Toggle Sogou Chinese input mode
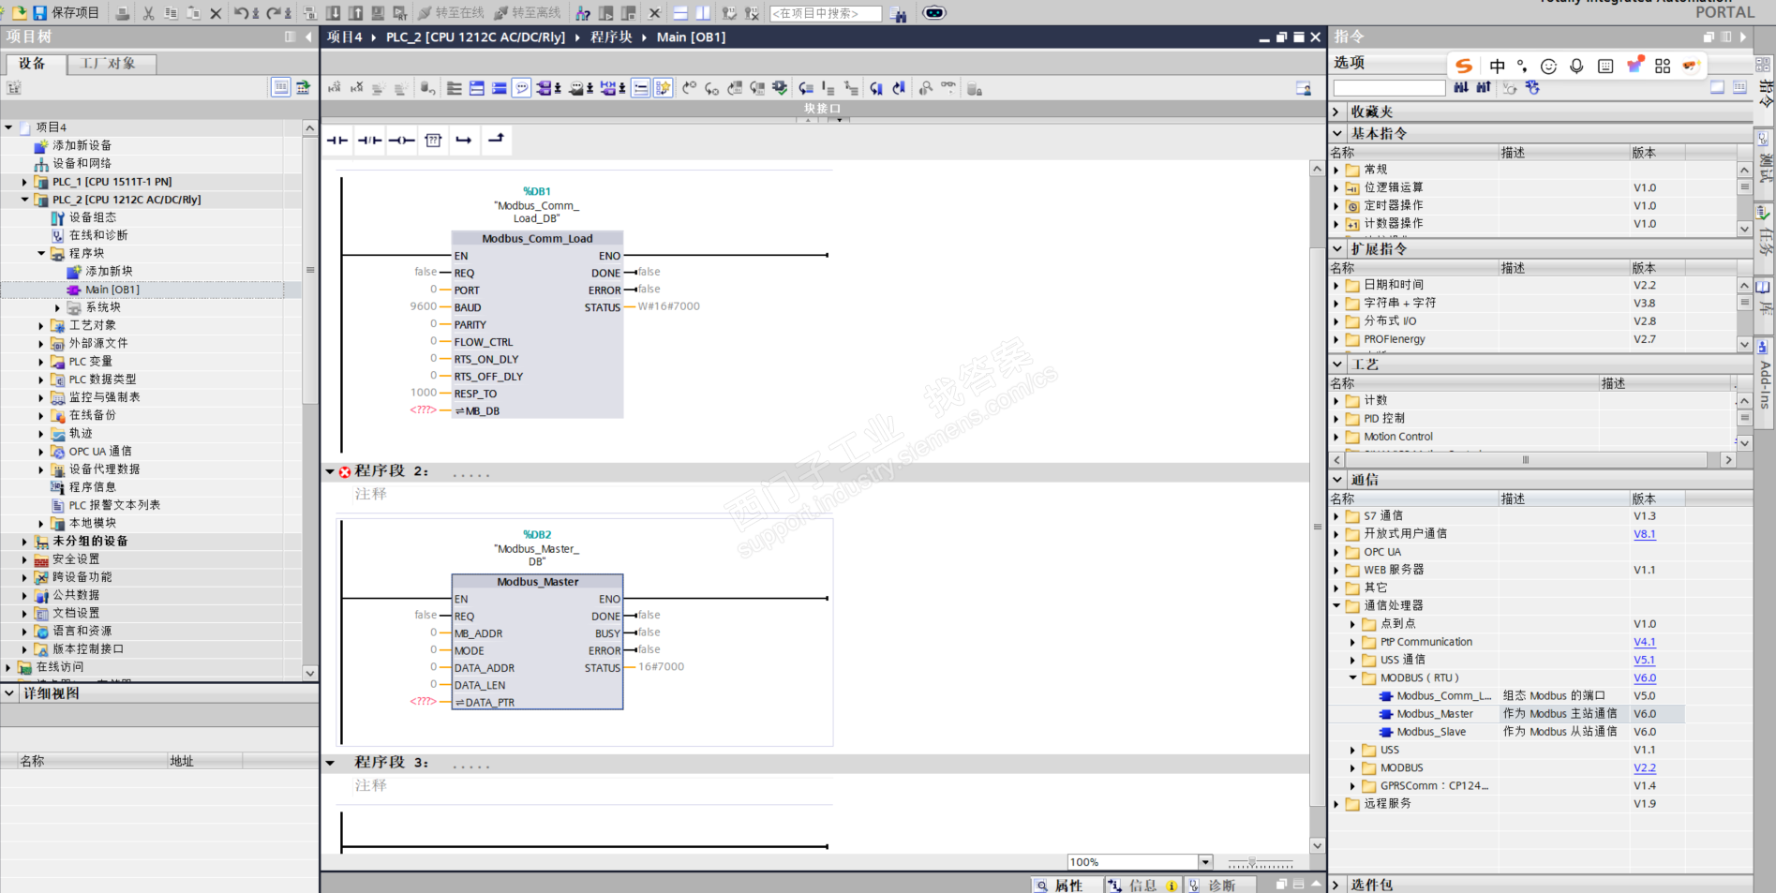This screenshot has width=1776, height=893. 1497,66
